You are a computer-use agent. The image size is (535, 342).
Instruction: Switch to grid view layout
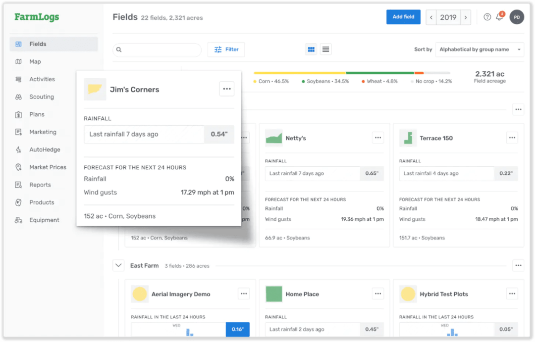[311, 49]
